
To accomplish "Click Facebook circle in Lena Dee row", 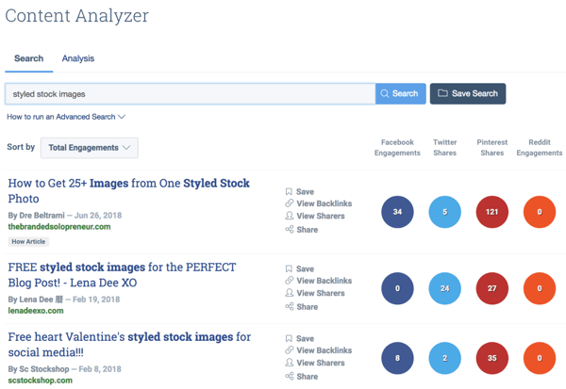I will pos(397,288).
